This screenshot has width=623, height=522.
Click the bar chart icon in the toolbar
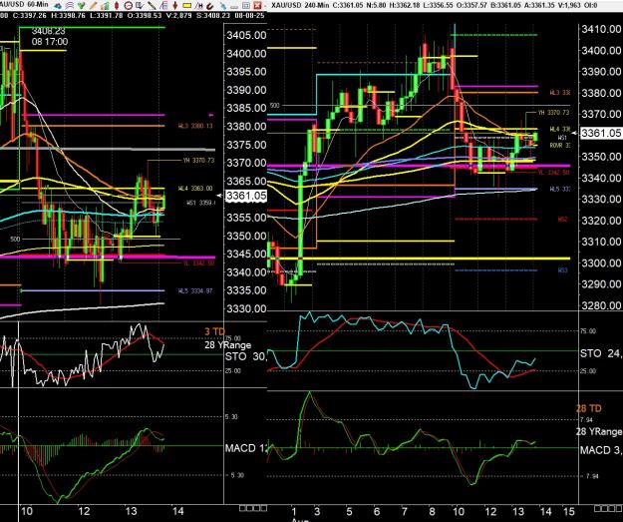pos(105,6)
